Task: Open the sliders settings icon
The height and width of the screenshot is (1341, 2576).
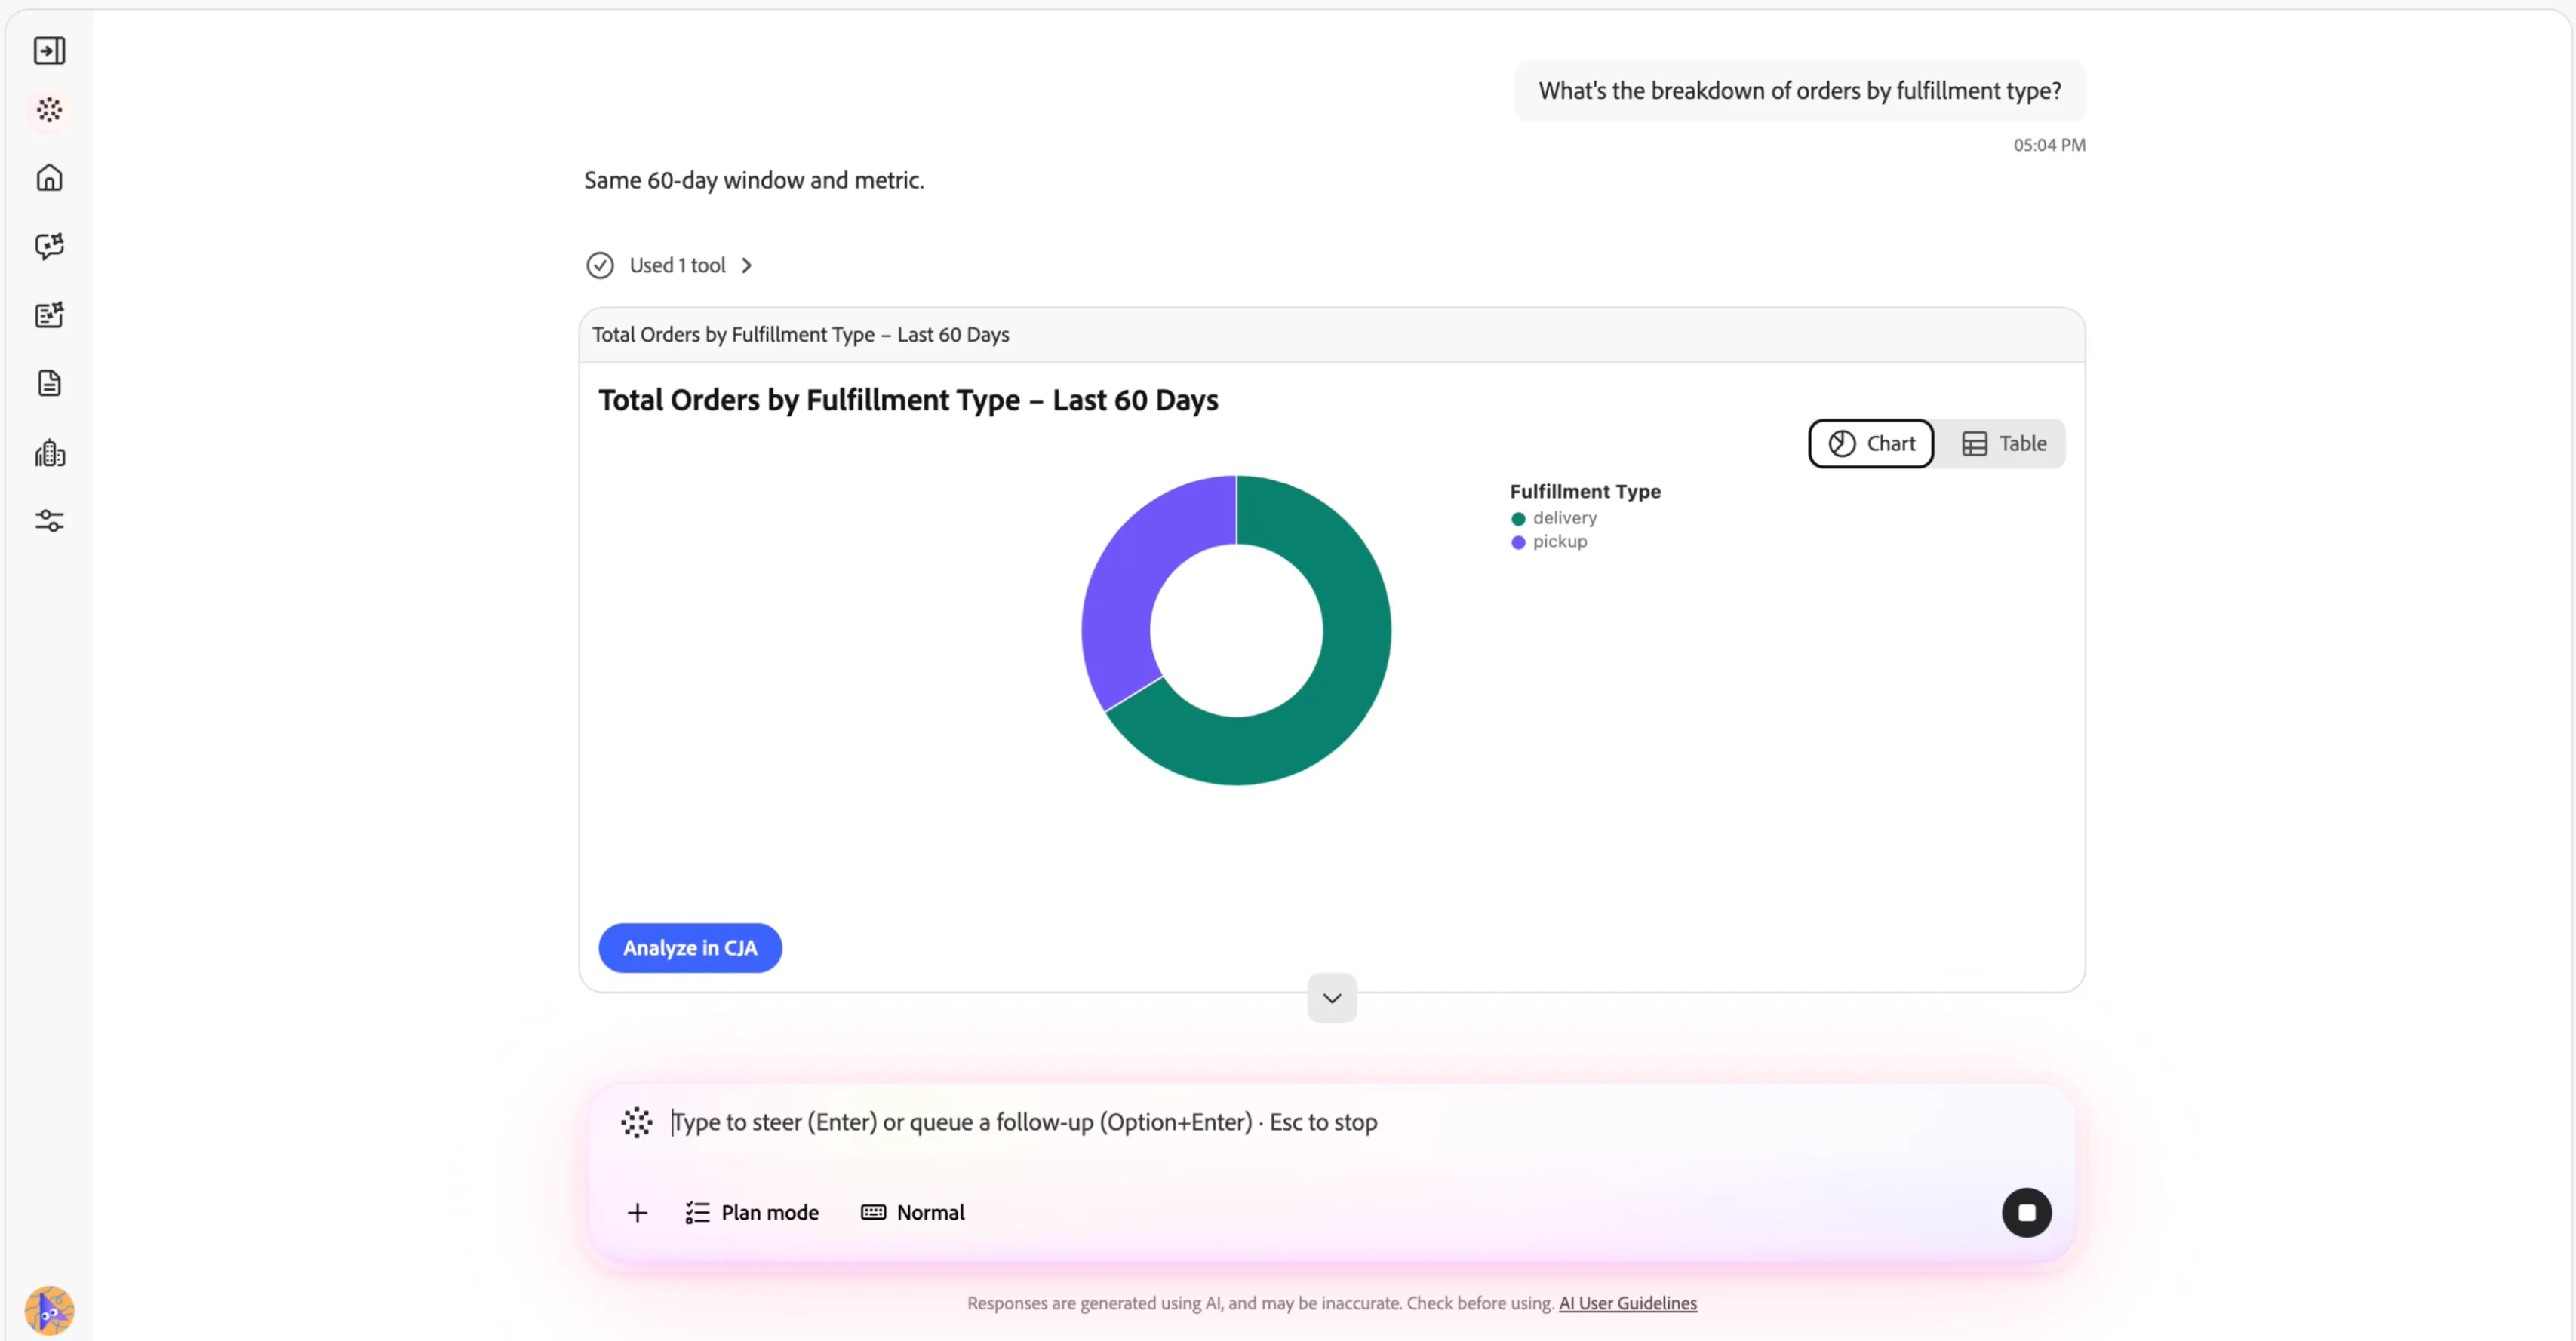Action: [49, 520]
